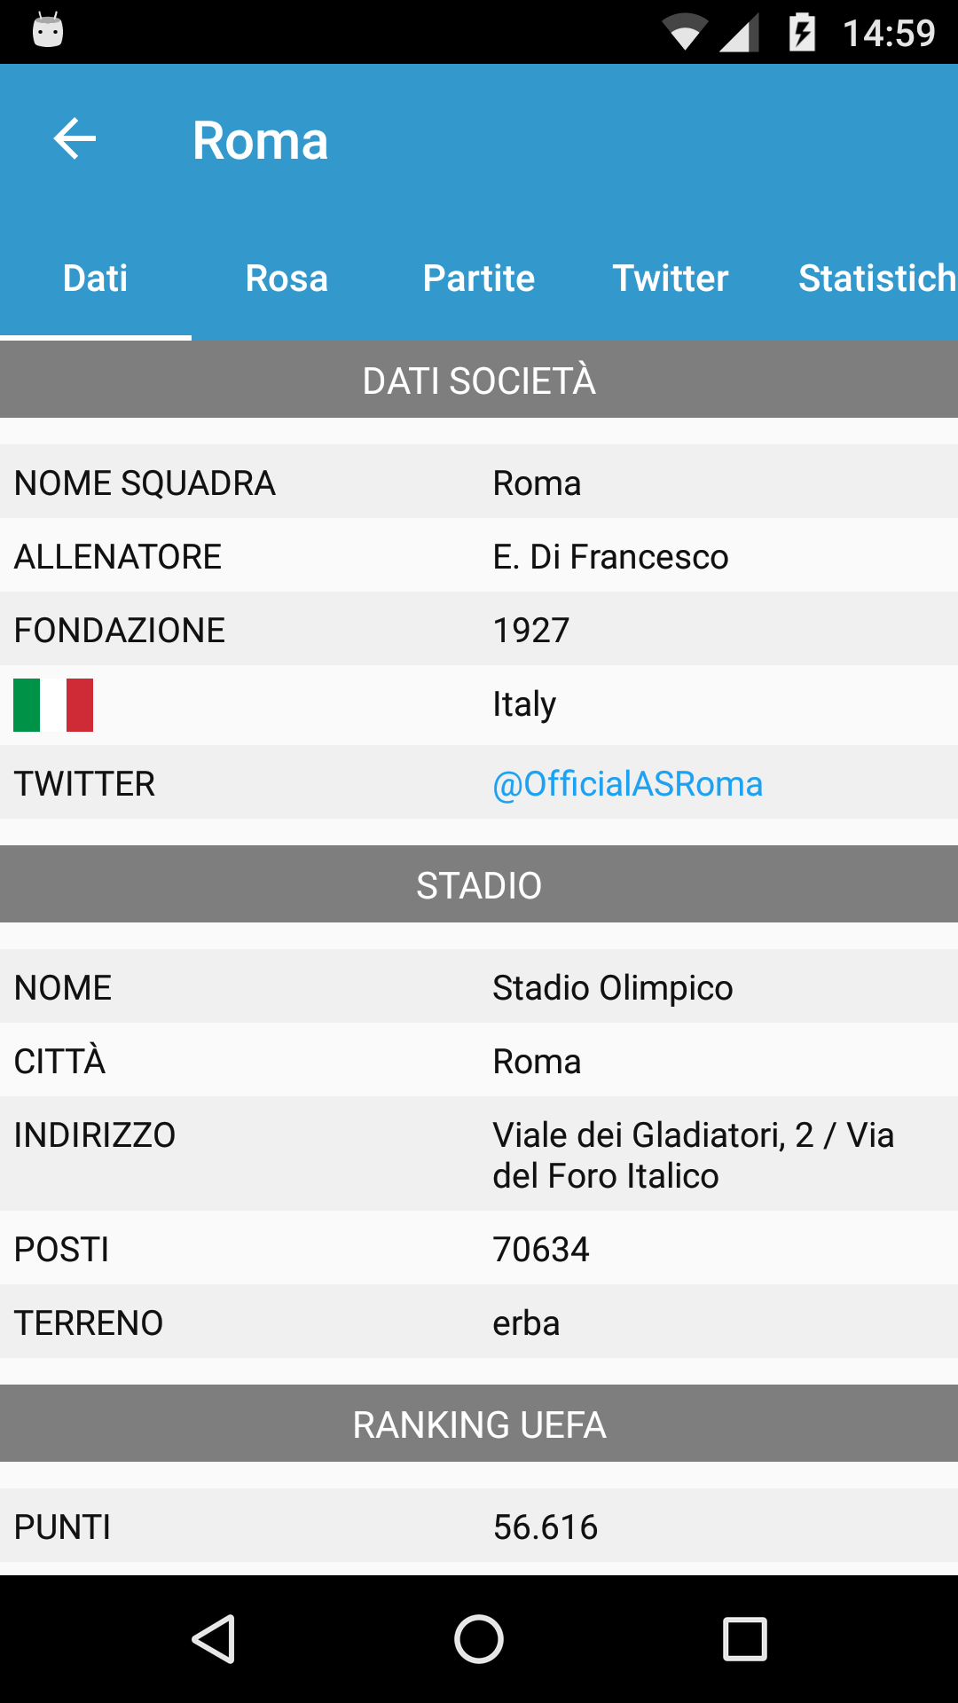This screenshot has width=958, height=1703.
Task: Tap the notification icon in status bar
Action: coord(48,31)
